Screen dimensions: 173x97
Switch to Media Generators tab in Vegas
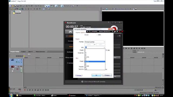[40, 51]
